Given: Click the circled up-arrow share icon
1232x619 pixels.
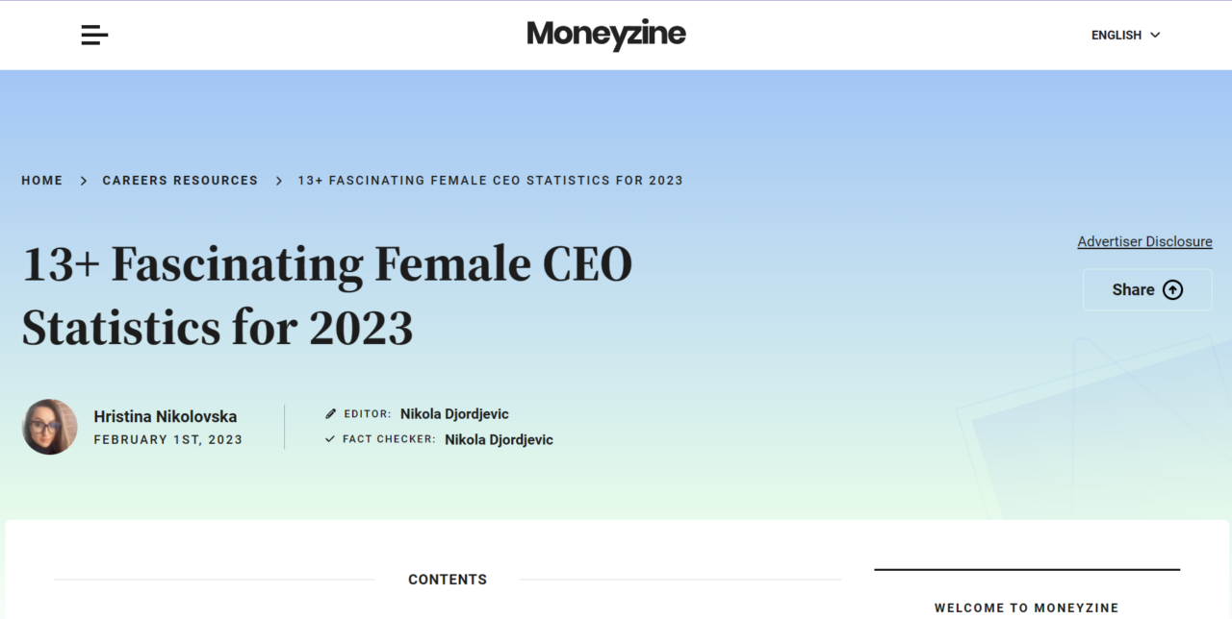Looking at the screenshot, I should 1172,290.
